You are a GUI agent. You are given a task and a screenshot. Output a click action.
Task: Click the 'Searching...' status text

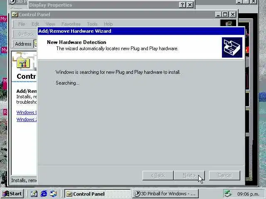(x=67, y=83)
